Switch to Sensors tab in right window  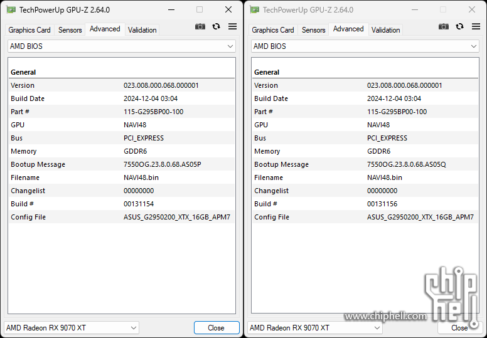pyautogui.click(x=313, y=30)
